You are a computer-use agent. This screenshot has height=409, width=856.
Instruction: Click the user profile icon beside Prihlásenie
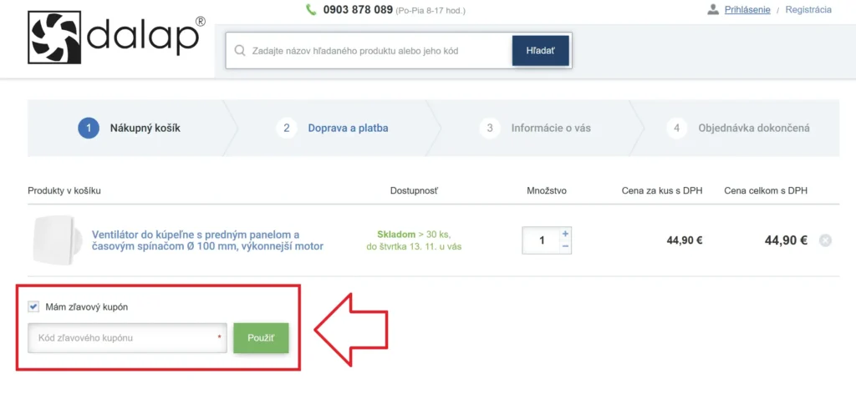coord(713,9)
